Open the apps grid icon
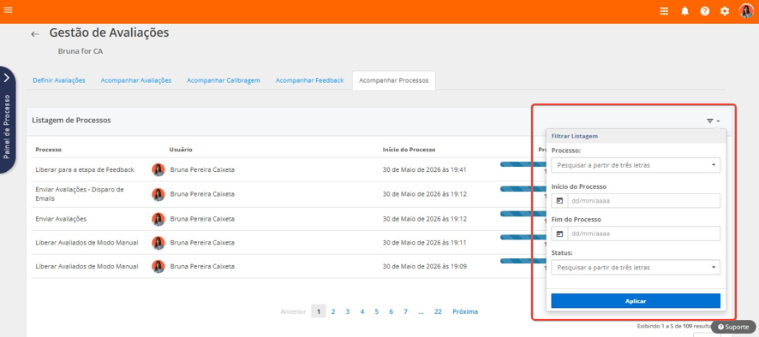Screen dimensions: 759x337 (x=664, y=11)
